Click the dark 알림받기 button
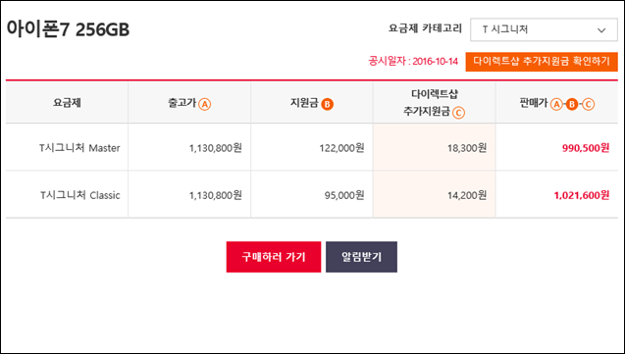This screenshot has height=354, width=625. click(x=361, y=257)
